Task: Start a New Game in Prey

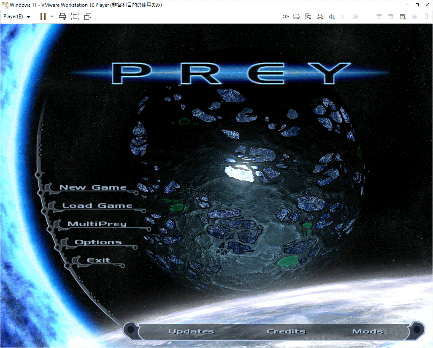Action: click(93, 187)
